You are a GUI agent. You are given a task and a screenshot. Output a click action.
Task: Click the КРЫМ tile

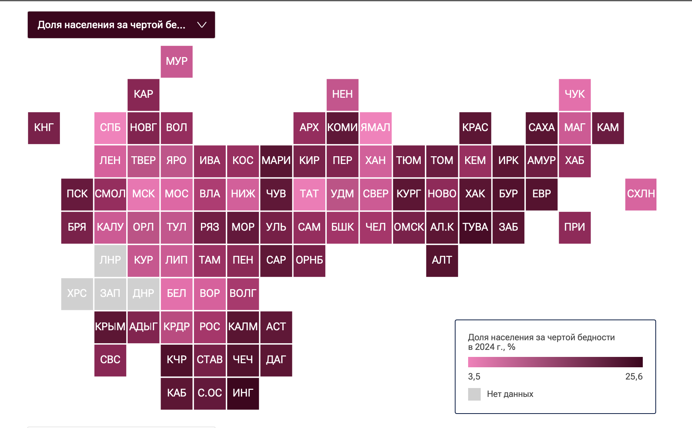(110, 327)
